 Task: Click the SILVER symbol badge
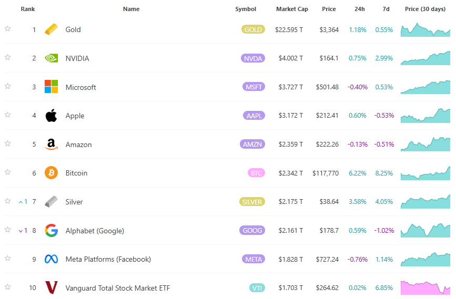[x=252, y=202]
